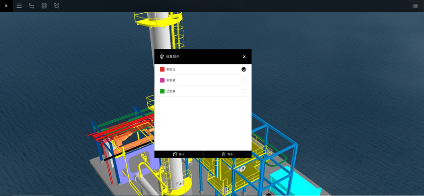424x196 pixels.
Task: Select the 未到达 radio button
Action: [x=244, y=70]
